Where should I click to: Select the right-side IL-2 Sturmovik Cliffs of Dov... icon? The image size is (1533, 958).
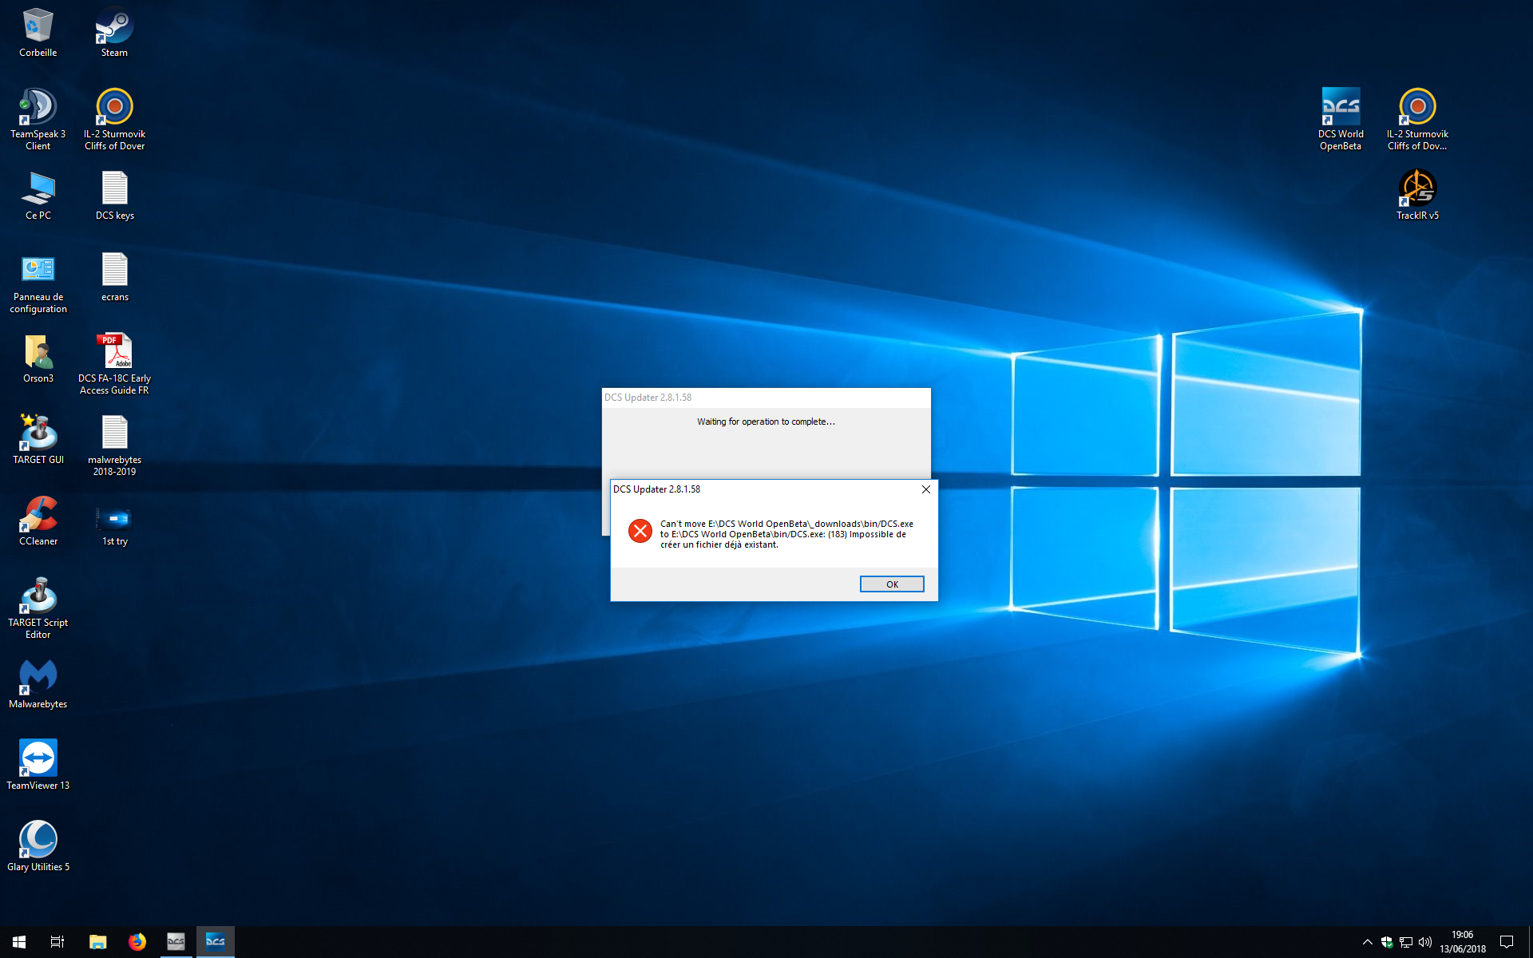[x=1417, y=120]
